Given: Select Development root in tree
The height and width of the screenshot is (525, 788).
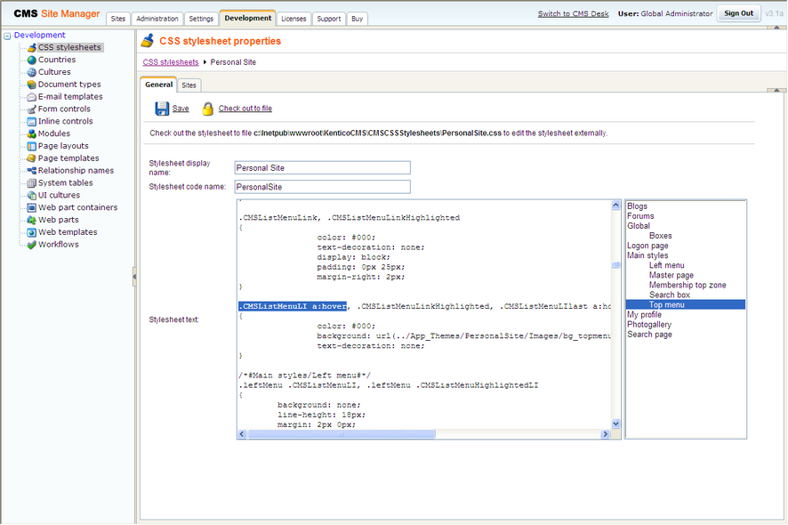Looking at the screenshot, I should 40,36.
